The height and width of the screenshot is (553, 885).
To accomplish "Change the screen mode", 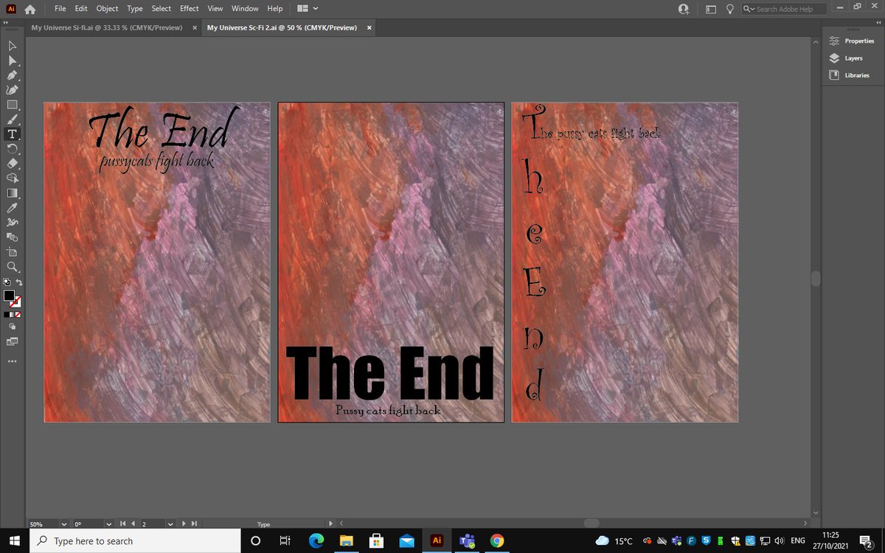I will (12, 341).
